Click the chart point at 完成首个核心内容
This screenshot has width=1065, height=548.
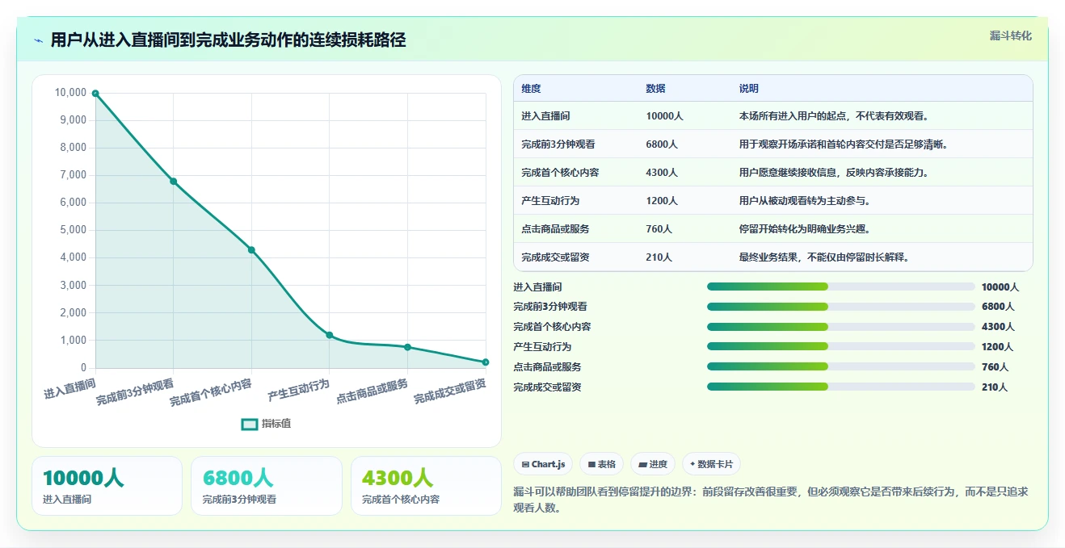tap(251, 250)
